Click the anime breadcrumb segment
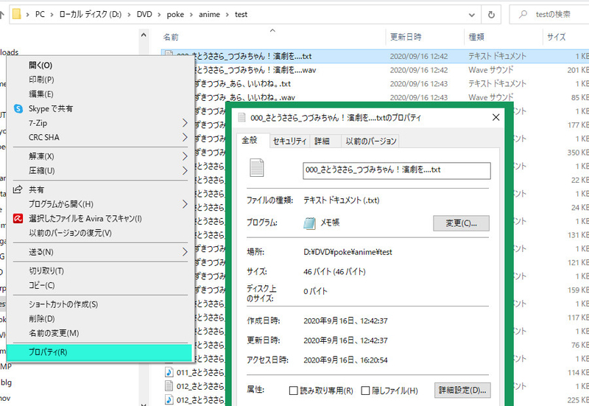 click(x=209, y=15)
